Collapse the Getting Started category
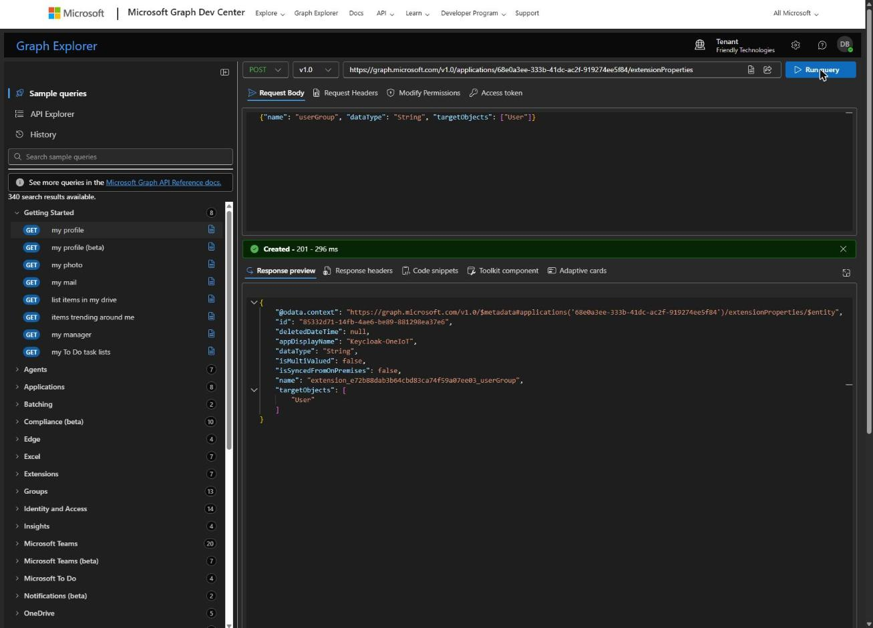The image size is (873, 628). [x=17, y=212]
